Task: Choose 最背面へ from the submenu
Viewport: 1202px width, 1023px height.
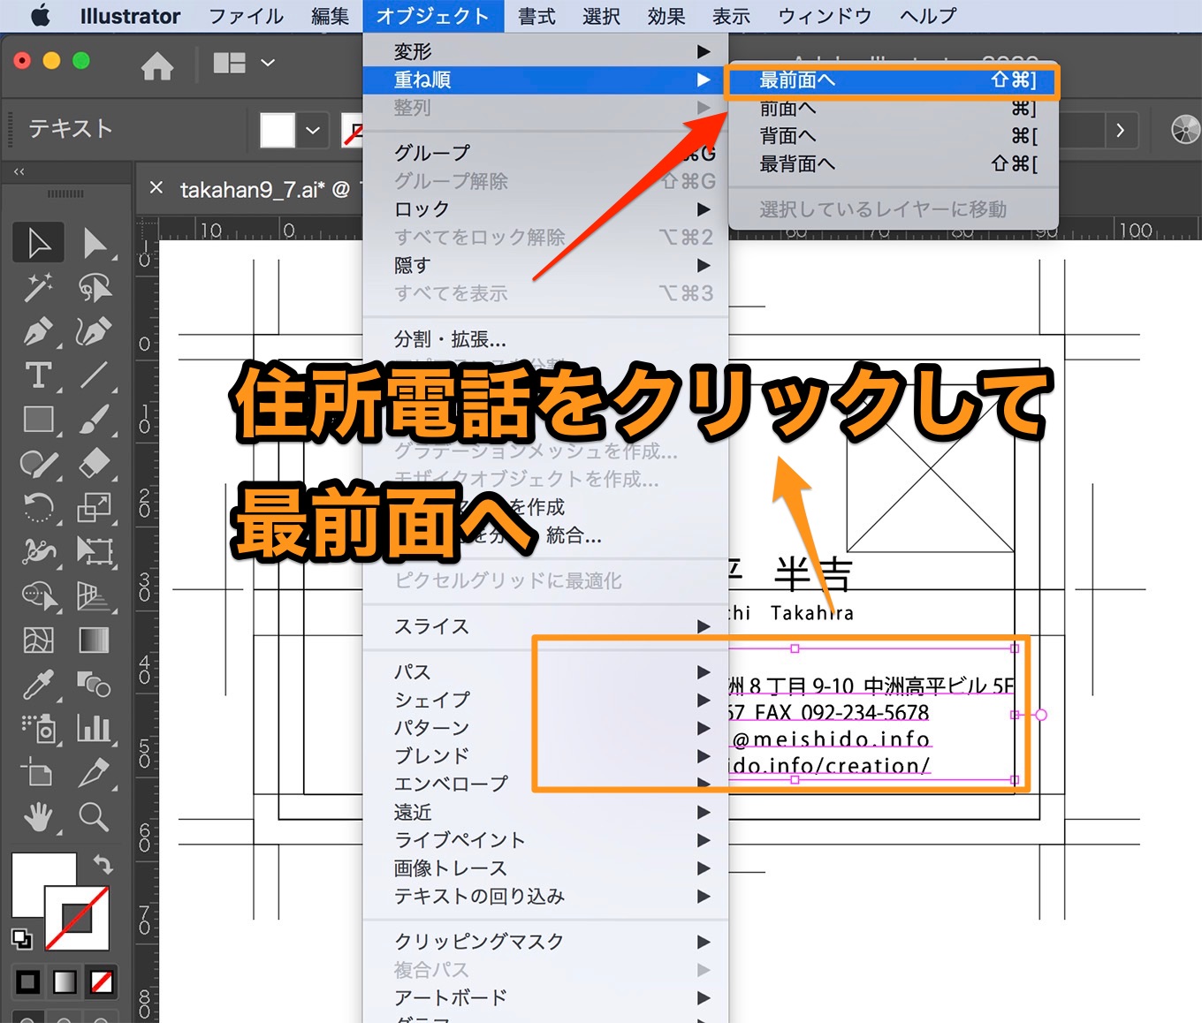Action: (x=893, y=164)
